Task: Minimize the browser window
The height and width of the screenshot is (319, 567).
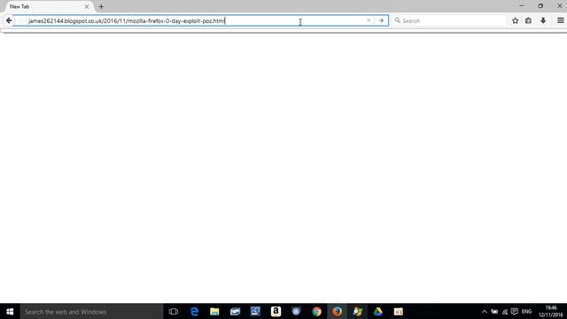Action: tap(522, 6)
